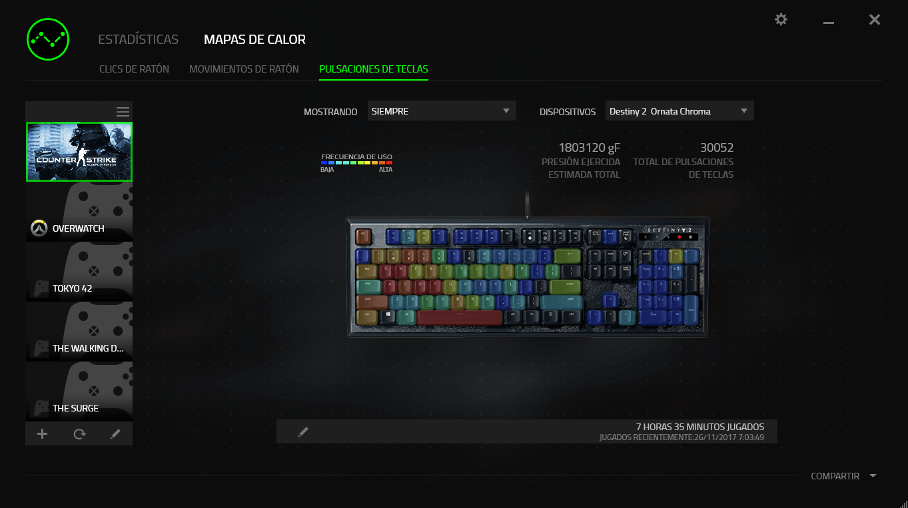Click the Total de Pulsaciones de Teclas label
908x508 pixels.
(x=683, y=168)
